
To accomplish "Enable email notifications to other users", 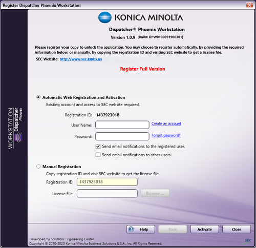I will 98,155.
